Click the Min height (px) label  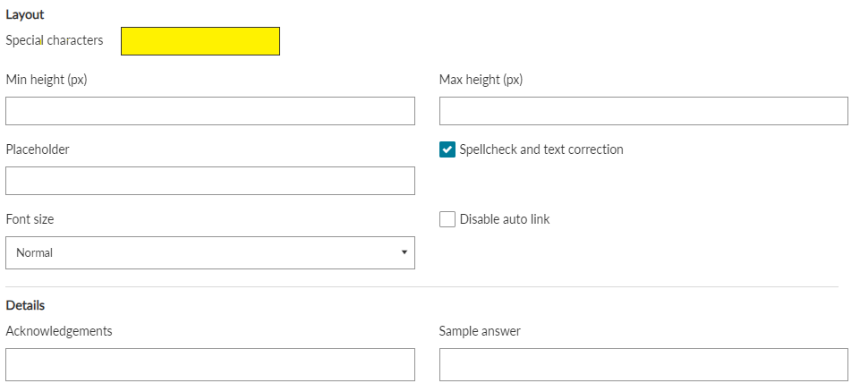click(47, 80)
